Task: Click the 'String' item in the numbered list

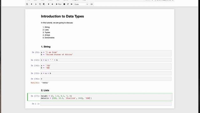Action: click(x=47, y=27)
